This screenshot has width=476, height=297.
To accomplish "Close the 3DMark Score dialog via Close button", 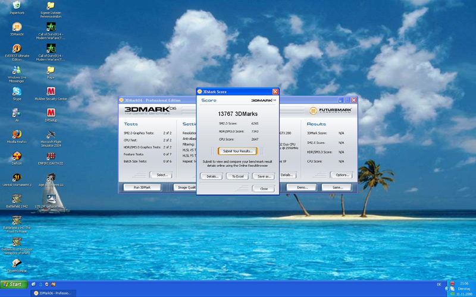I will [x=264, y=189].
